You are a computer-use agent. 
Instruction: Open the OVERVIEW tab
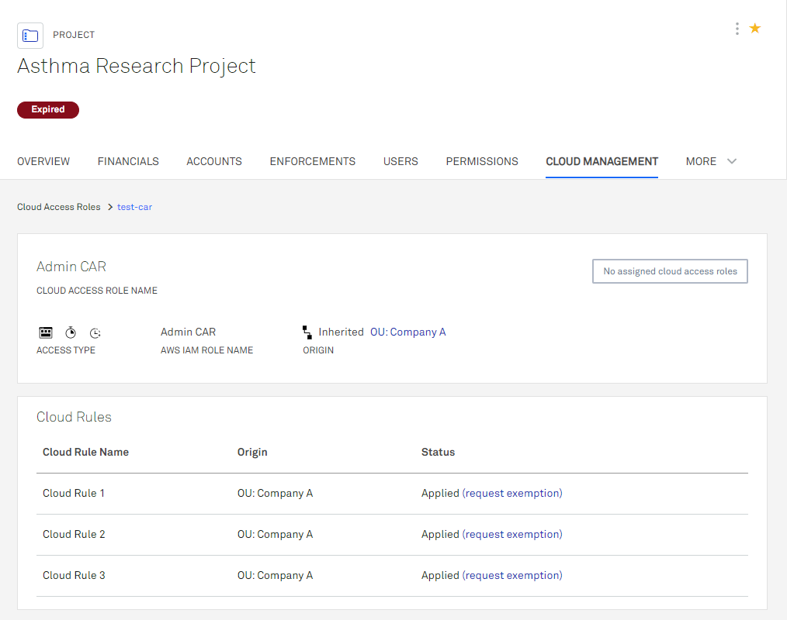click(x=43, y=161)
